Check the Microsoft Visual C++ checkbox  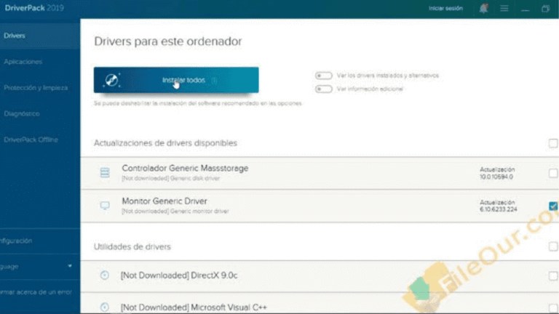coord(553,307)
